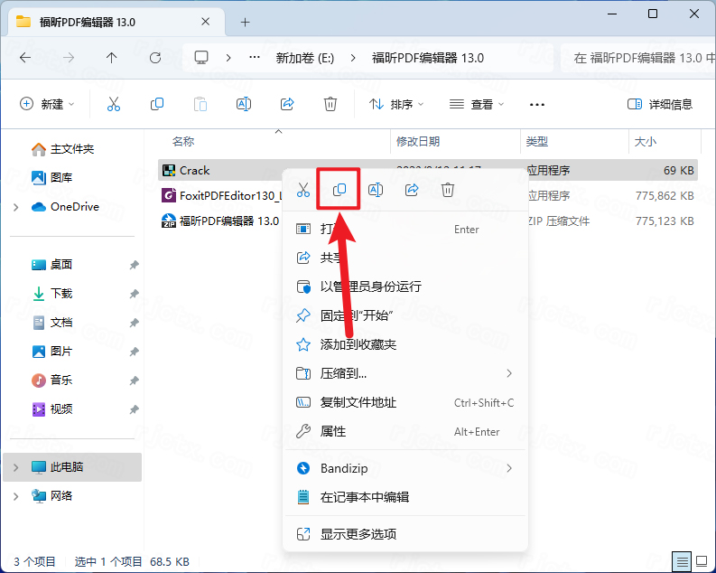Viewport: 716px width, 573px height.
Task: Open the Bandizip submenu arrow
Action: (509, 468)
